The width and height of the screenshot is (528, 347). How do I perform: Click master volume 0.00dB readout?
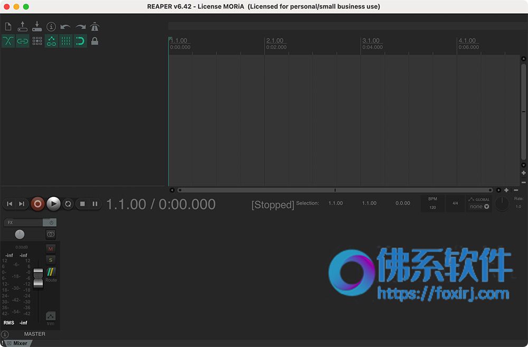22,247
